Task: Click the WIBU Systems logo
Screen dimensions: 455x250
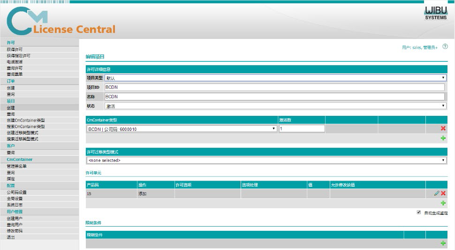Action: [x=436, y=13]
